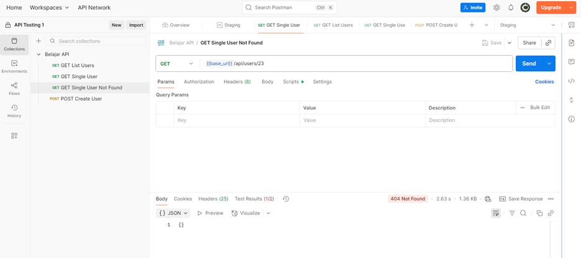Click the Cookies link
This screenshot has width=581, height=258.
[544, 82]
